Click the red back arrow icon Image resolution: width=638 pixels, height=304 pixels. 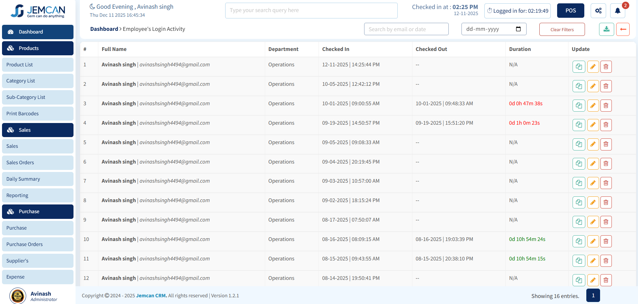coord(623,29)
